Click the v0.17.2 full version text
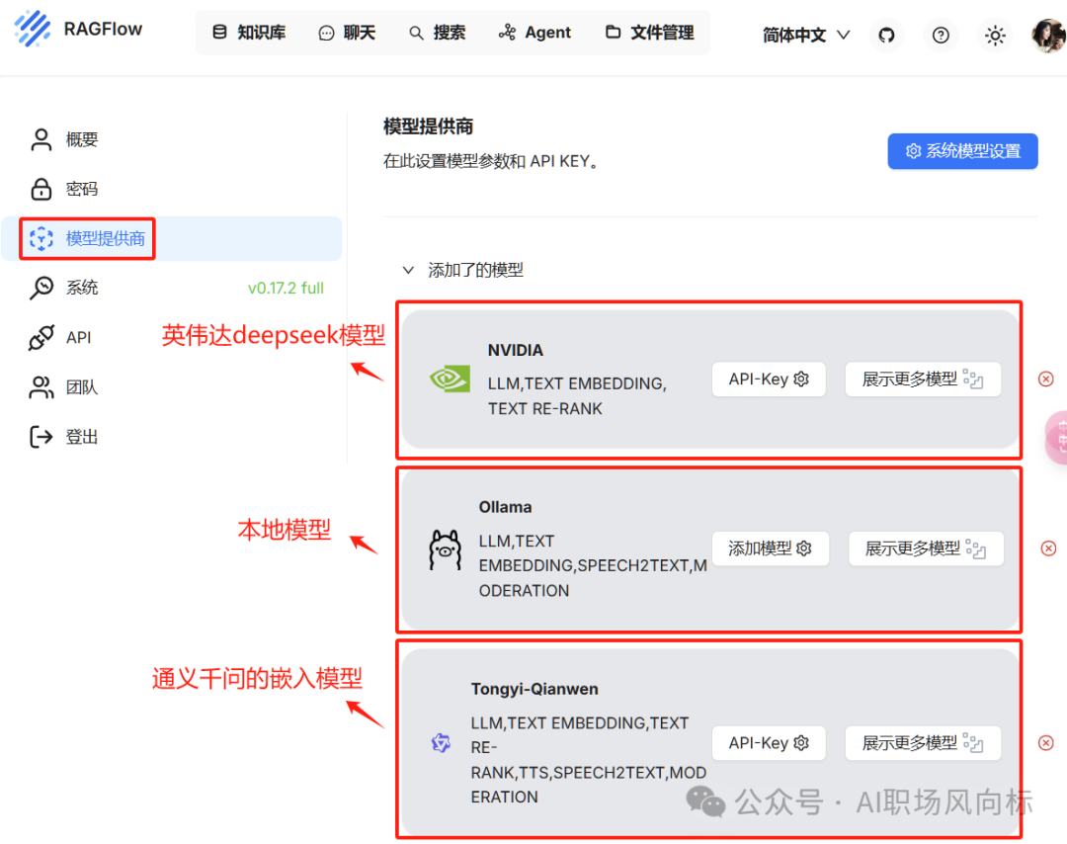This screenshot has width=1067, height=844. pos(286,288)
